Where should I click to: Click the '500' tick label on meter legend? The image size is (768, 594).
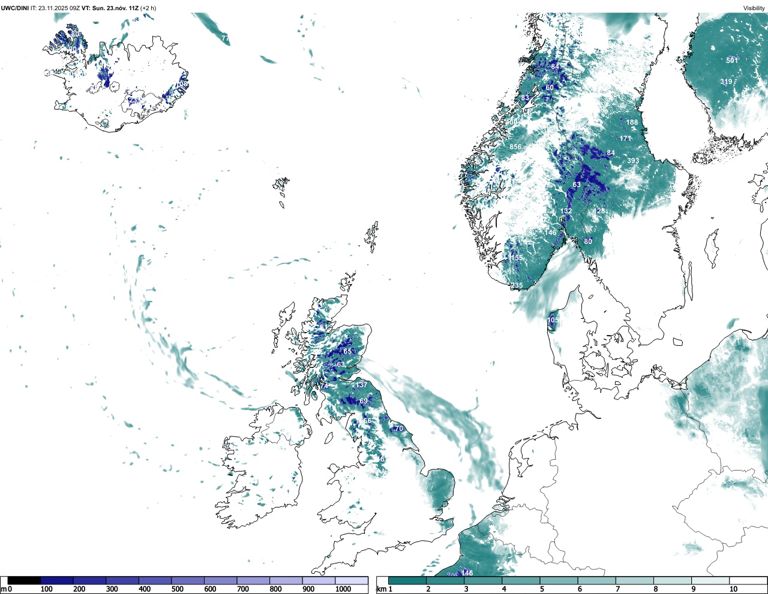point(177,589)
